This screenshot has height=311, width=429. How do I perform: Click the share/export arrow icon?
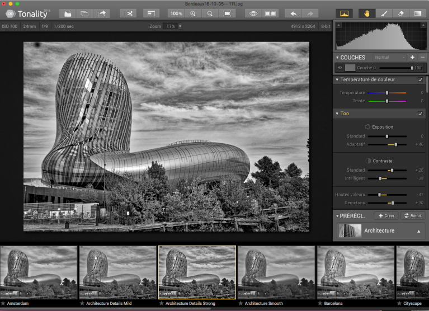102,13
